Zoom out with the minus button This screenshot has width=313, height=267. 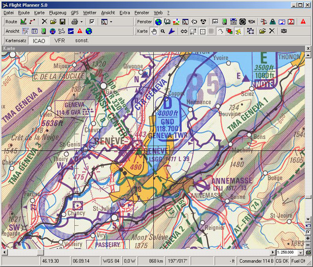click(308, 245)
